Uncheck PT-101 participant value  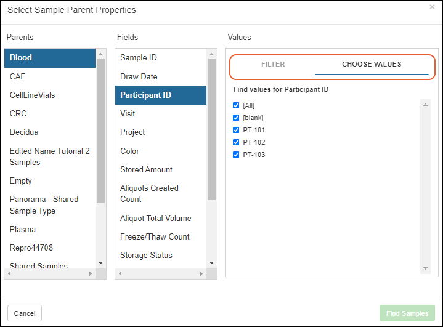click(236, 130)
